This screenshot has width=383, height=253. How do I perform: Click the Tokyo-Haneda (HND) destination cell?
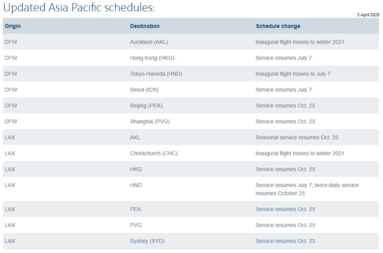pyautogui.click(x=156, y=74)
